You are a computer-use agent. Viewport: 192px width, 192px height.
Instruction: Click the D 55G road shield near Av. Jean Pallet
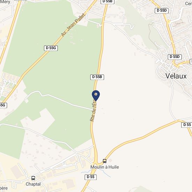click(x=51, y=48)
